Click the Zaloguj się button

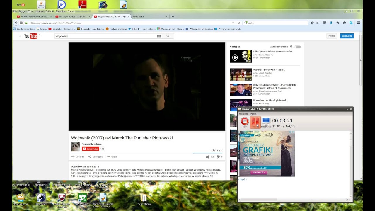tap(347, 36)
